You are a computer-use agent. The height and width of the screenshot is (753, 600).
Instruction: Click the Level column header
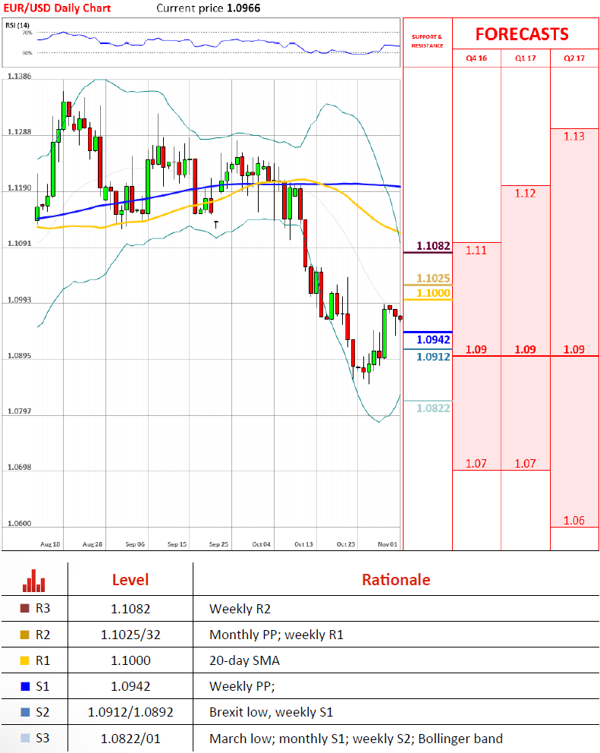(x=130, y=580)
